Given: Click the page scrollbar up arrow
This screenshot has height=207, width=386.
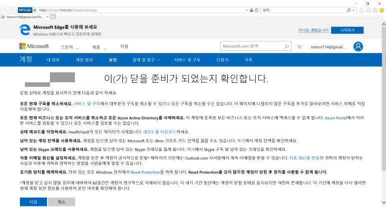Looking at the screenshot, I should tap(384, 24).
